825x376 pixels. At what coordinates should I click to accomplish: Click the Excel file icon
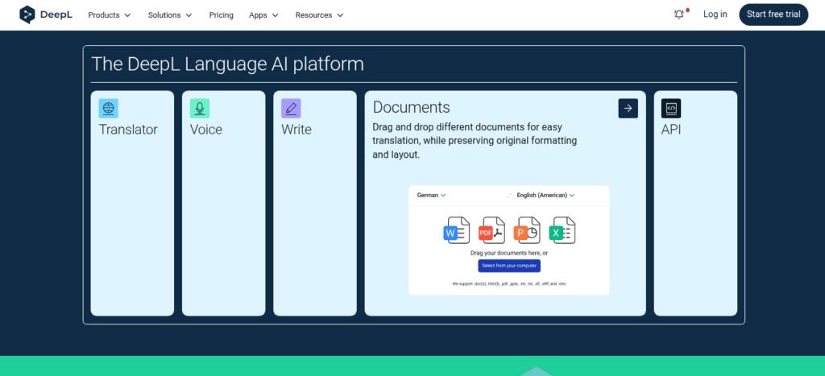point(562,230)
